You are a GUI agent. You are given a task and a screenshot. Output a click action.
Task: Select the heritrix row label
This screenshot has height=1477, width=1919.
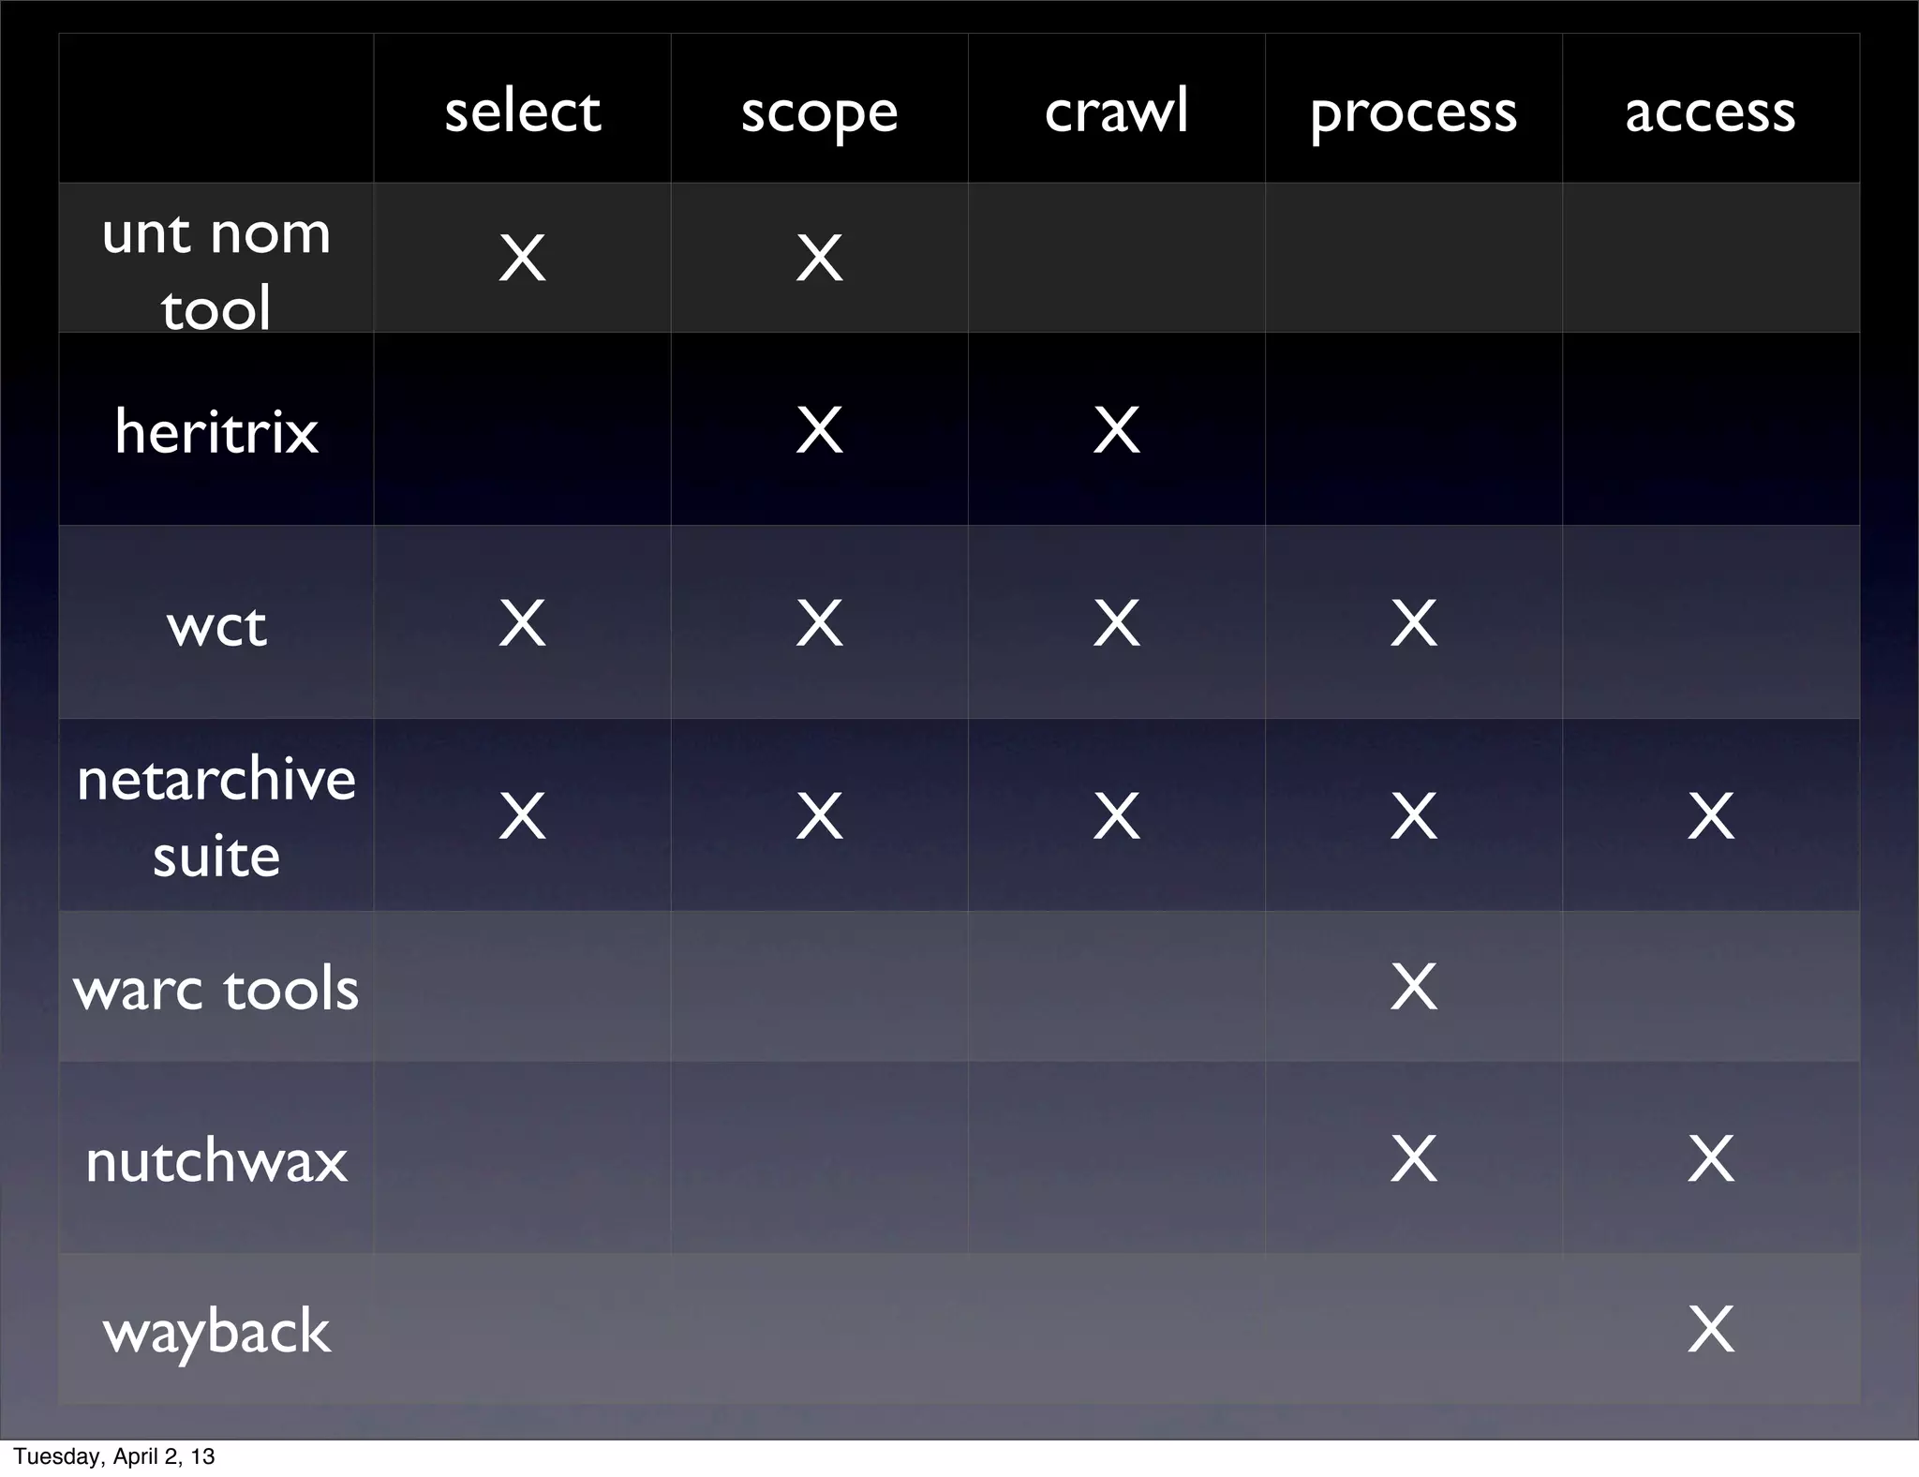tap(216, 431)
